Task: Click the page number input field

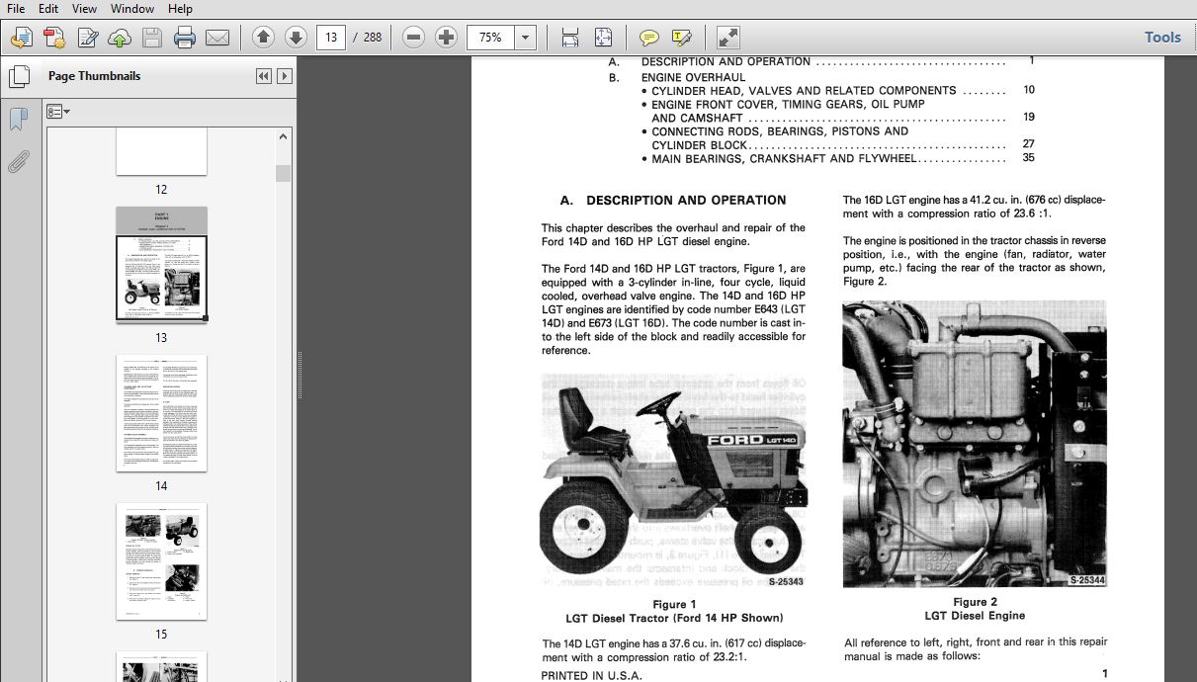Action: [331, 38]
